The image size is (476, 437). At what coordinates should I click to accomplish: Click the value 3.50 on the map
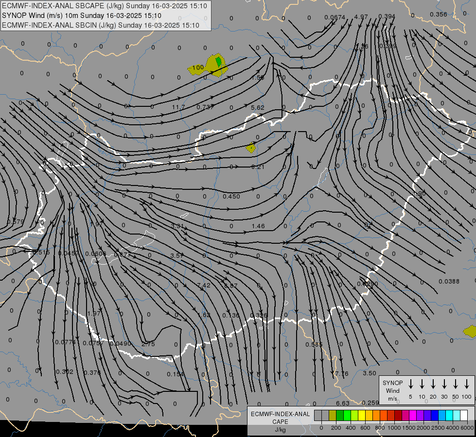tap(370, 373)
